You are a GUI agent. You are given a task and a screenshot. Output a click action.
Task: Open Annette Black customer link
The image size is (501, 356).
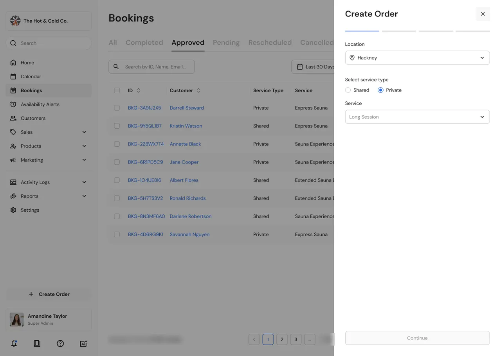click(x=185, y=144)
